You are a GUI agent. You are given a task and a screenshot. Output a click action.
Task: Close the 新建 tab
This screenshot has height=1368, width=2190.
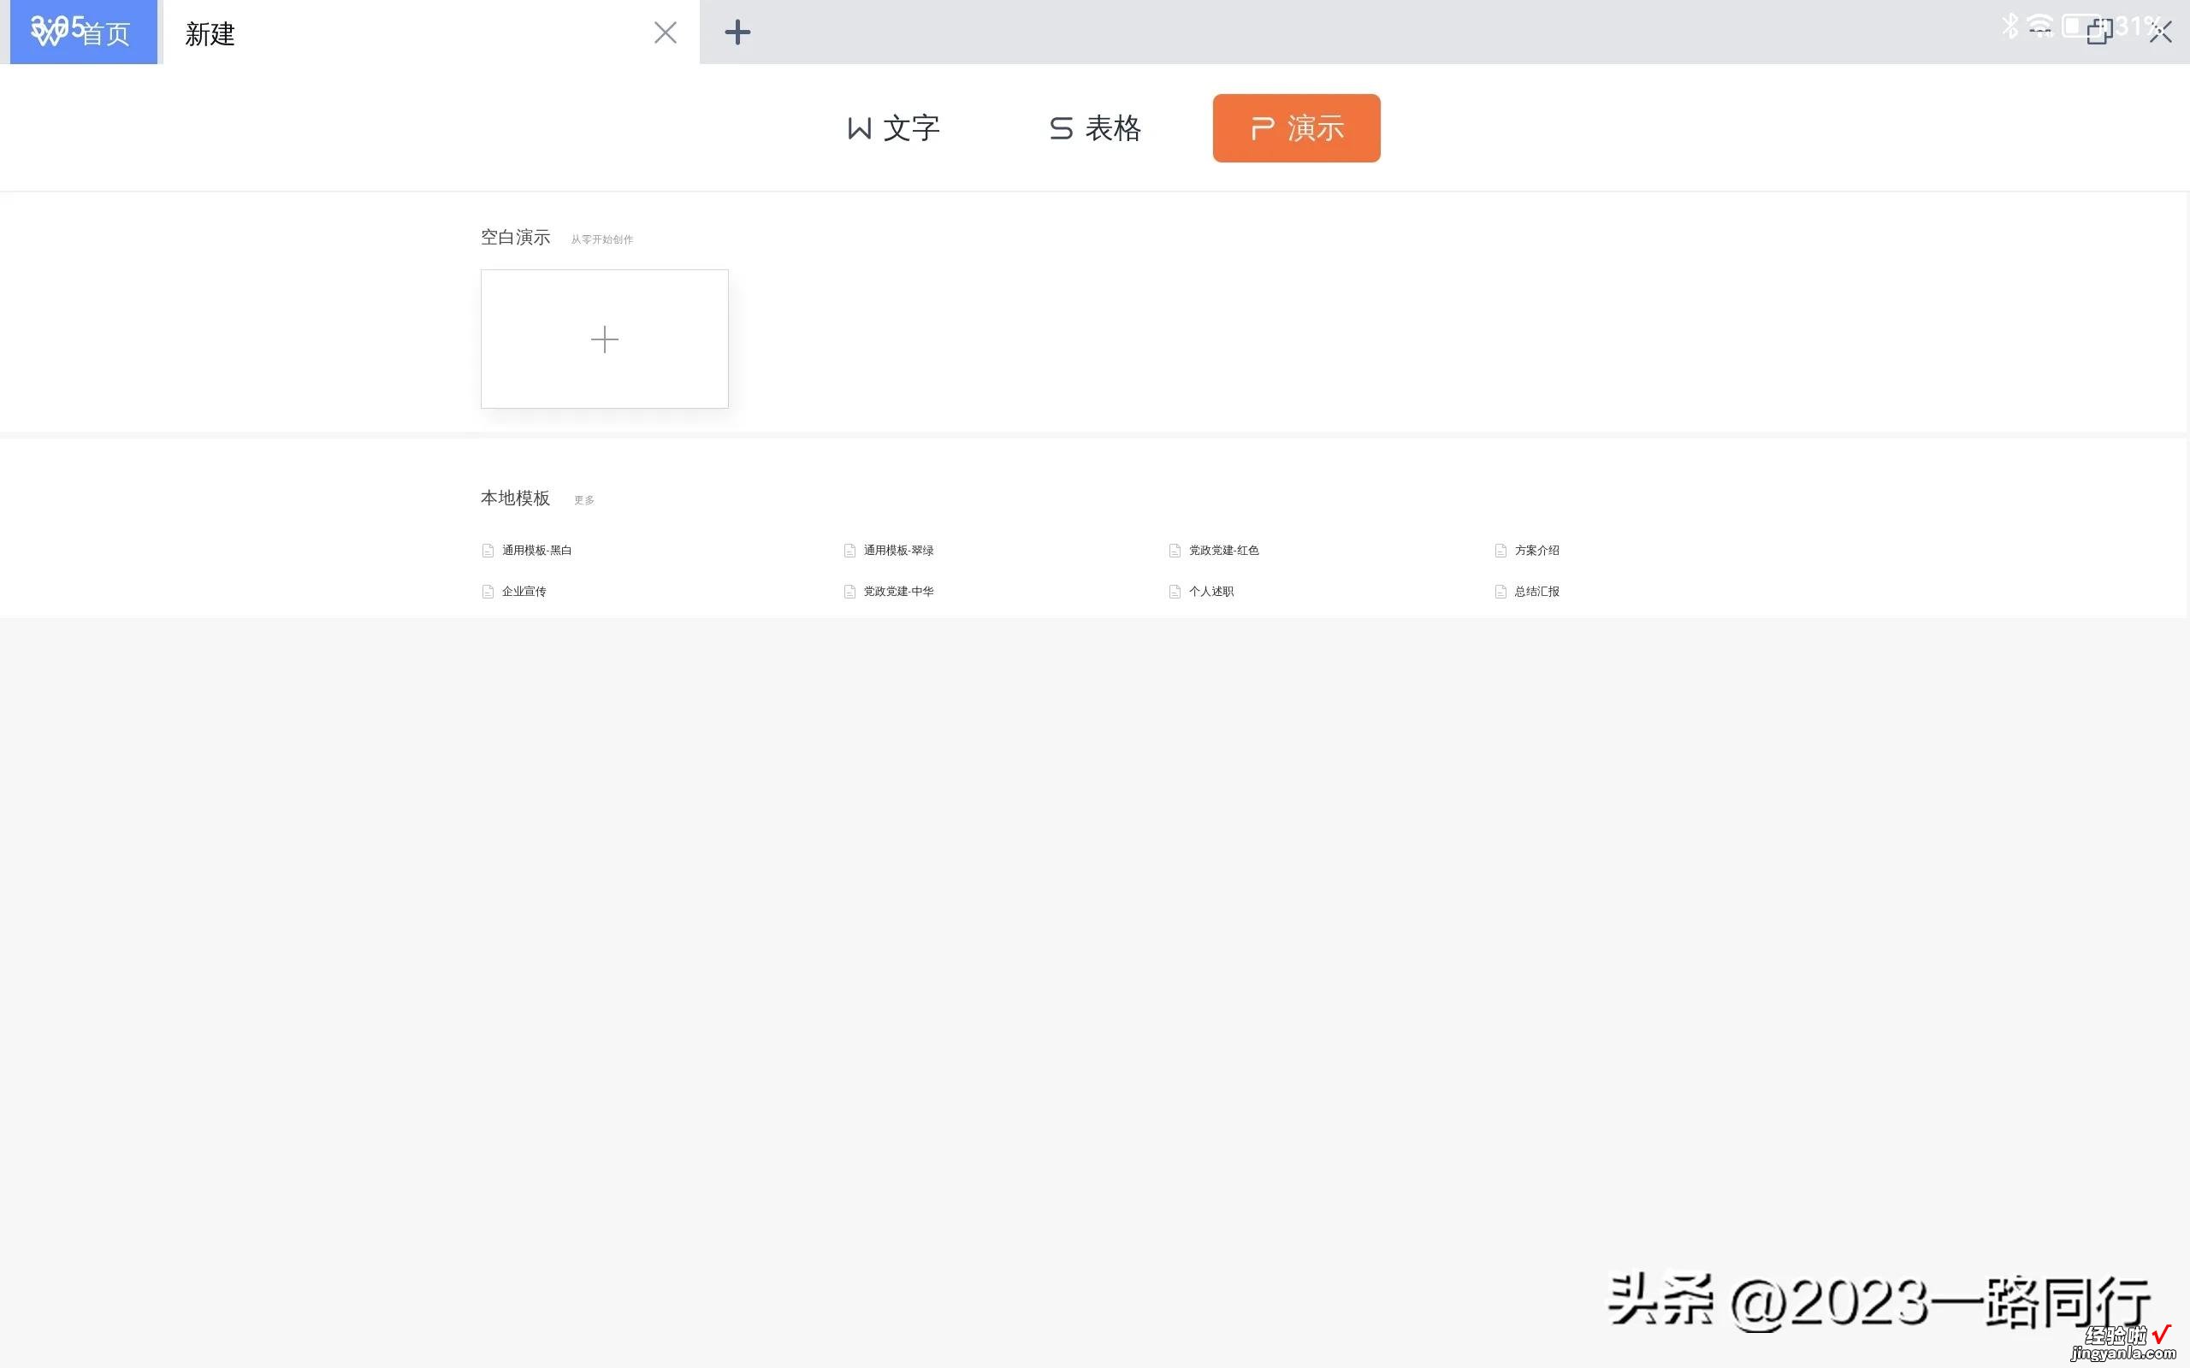point(666,32)
